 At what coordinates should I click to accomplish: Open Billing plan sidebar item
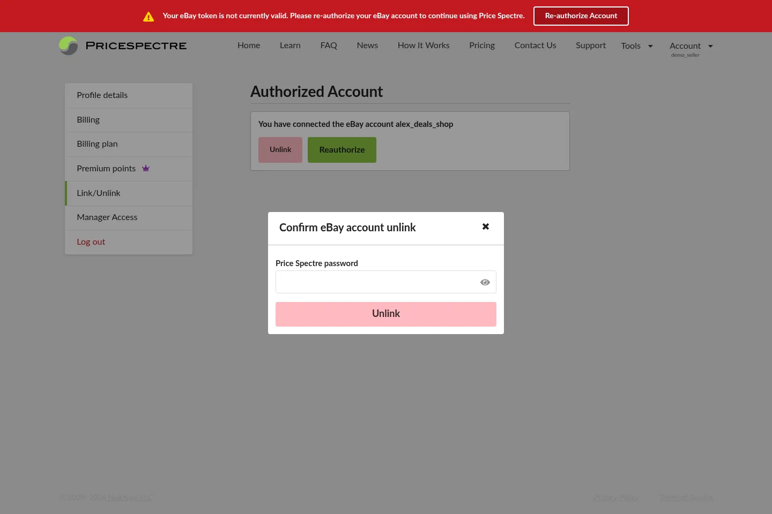[129, 144]
